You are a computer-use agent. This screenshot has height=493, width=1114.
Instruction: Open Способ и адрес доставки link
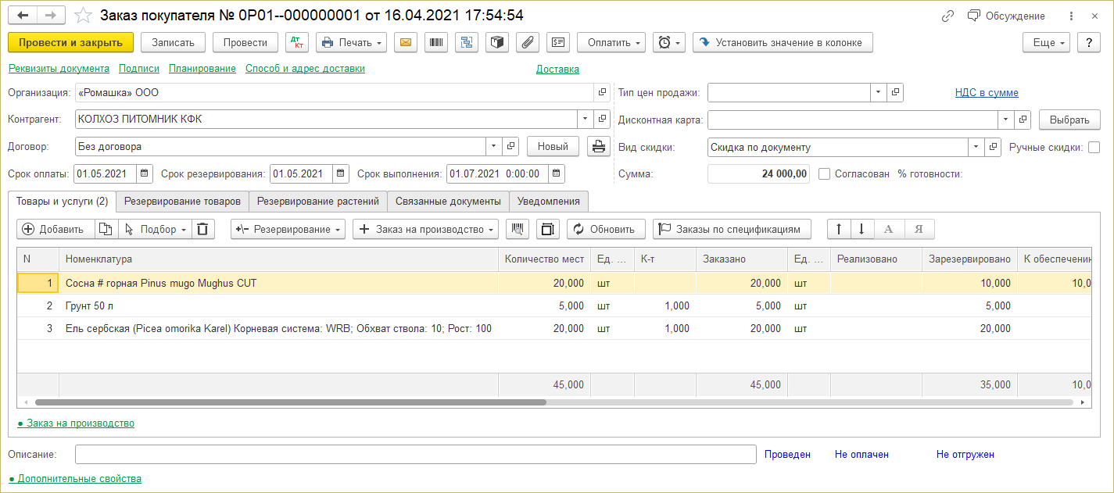point(305,69)
